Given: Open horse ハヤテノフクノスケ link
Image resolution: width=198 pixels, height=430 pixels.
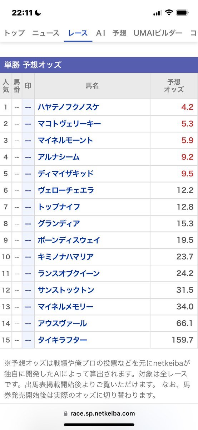Looking at the screenshot, I should tap(68, 107).
